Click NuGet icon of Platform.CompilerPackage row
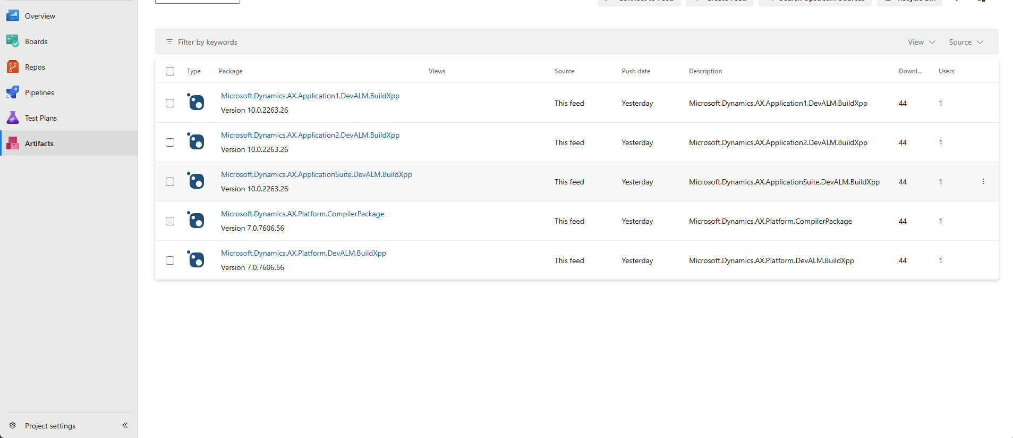This screenshot has width=1013, height=438. (196, 221)
